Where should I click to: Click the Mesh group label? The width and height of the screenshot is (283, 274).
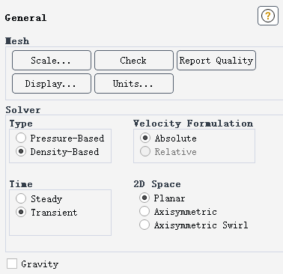coord(17,41)
